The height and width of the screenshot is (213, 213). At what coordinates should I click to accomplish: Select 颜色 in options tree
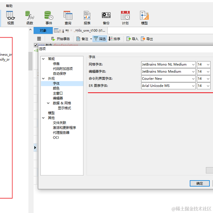pos(56,88)
